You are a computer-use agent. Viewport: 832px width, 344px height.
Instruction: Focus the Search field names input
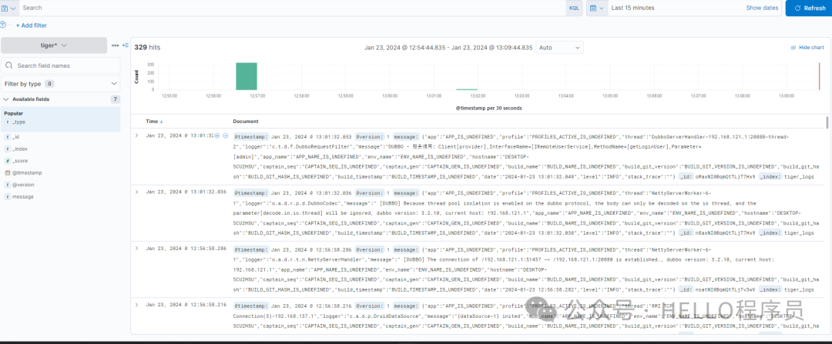[x=61, y=65]
